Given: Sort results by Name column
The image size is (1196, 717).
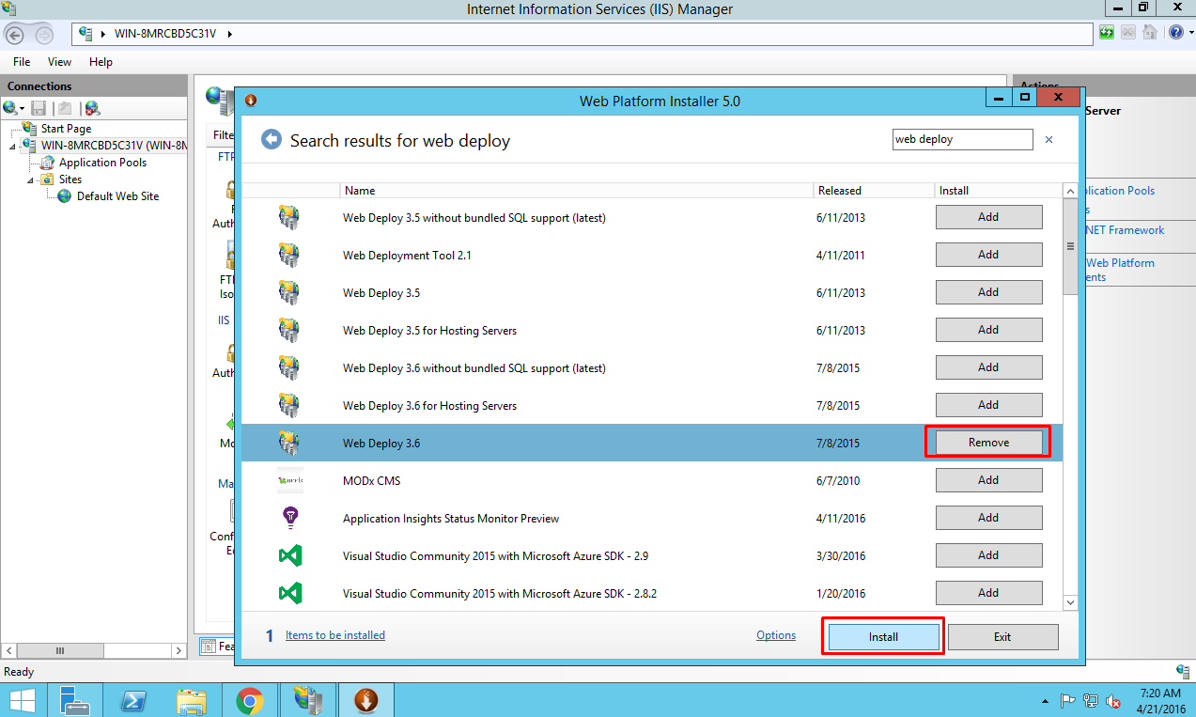Looking at the screenshot, I should click(576, 191).
